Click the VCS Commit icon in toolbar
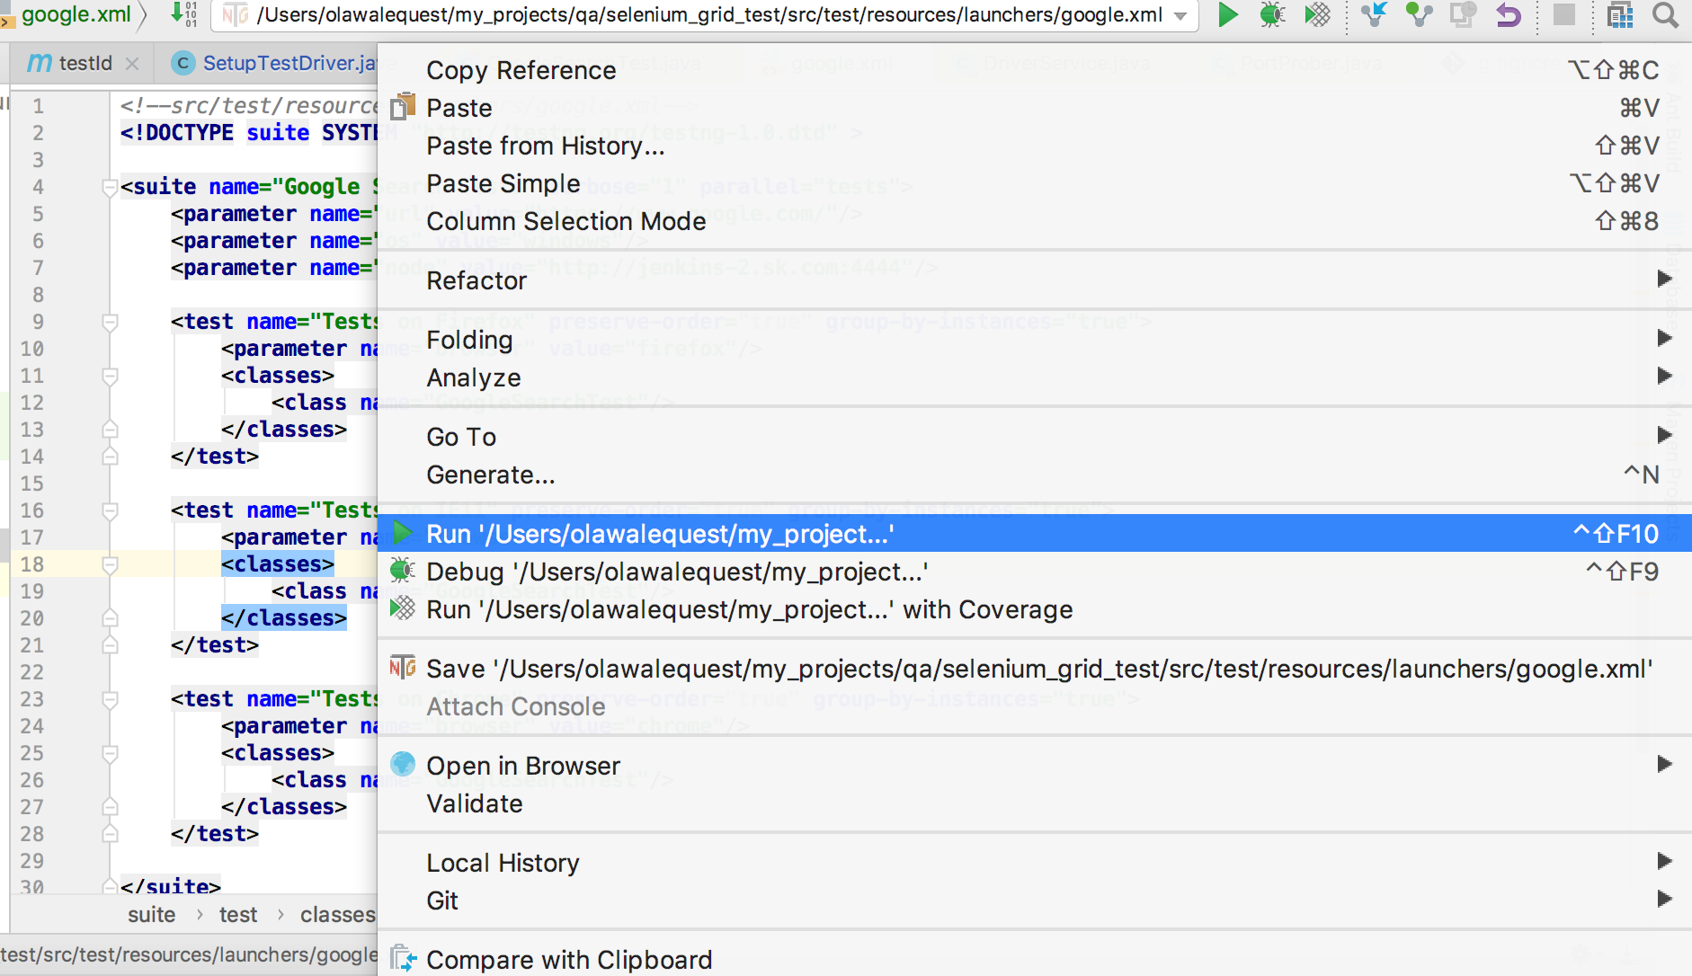The height and width of the screenshot is (976, 1692). click(1419, 15)
